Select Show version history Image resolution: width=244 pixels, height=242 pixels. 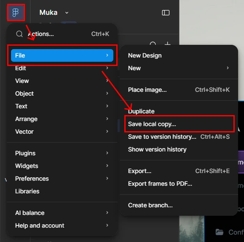tap(179, 149)
